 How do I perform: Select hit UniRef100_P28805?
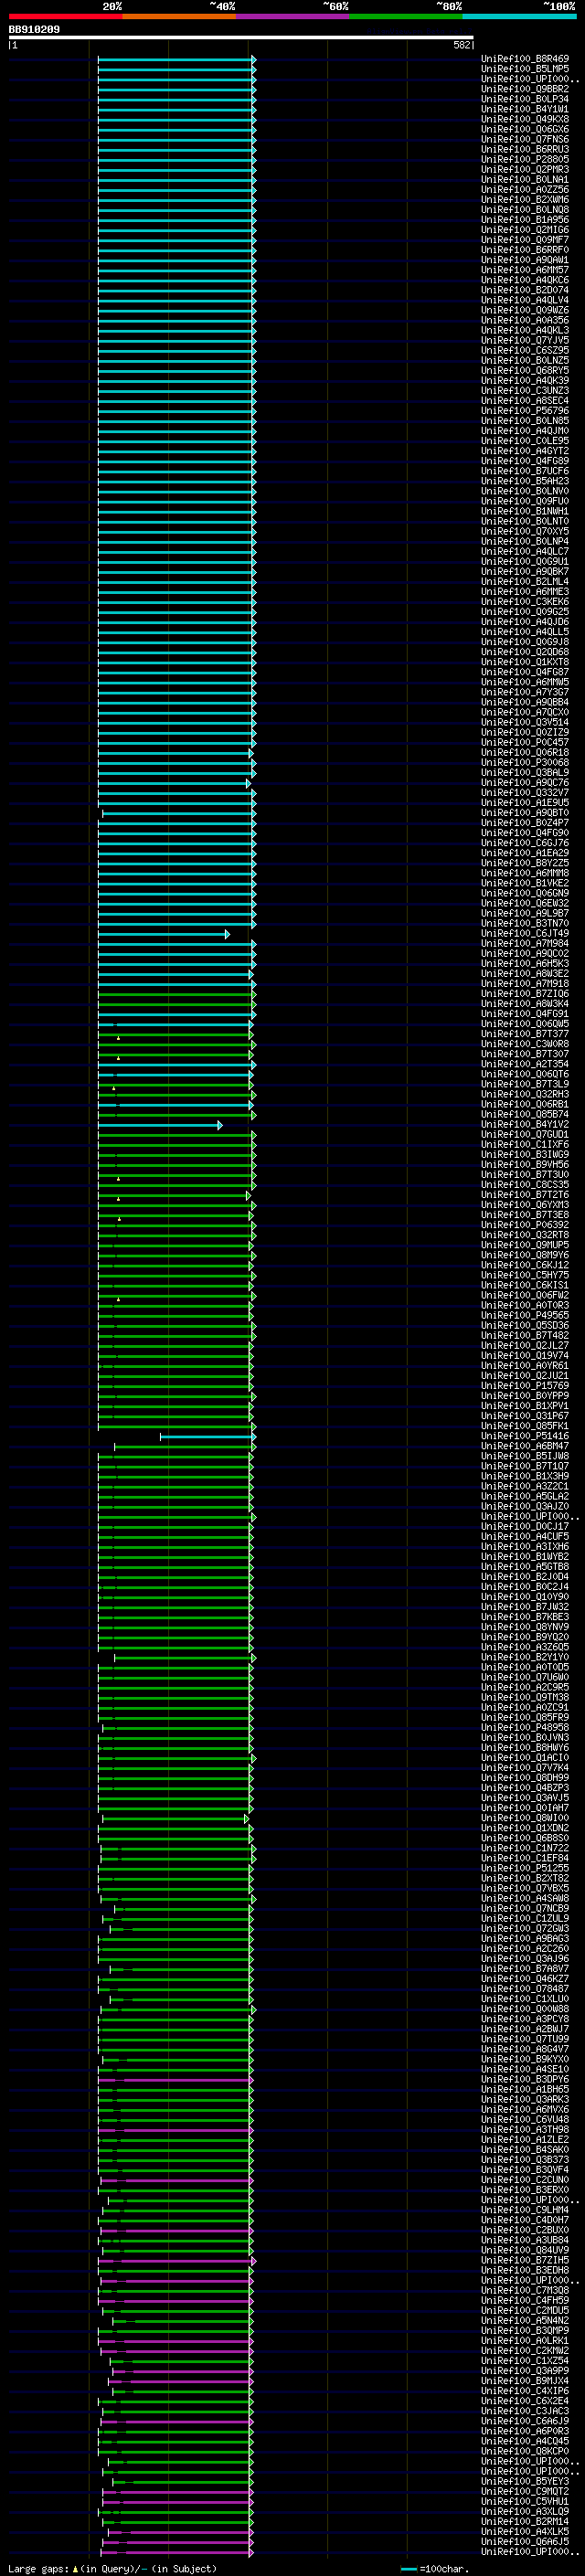pos(525,159)
